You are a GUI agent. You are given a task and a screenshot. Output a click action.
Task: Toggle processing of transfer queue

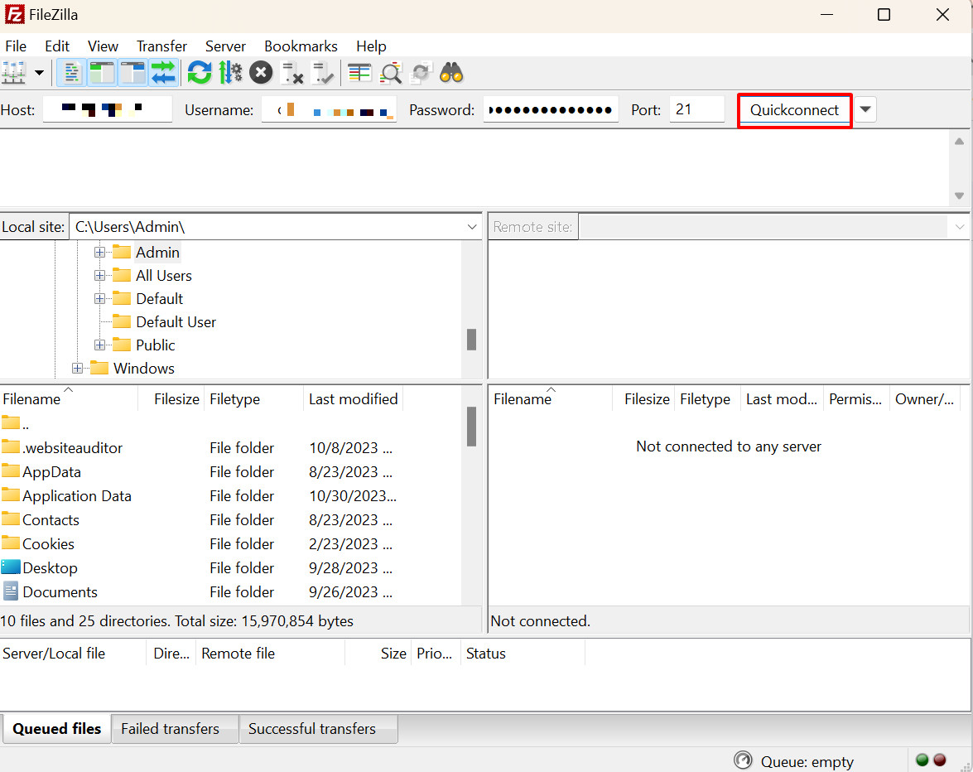coord(230,73)
